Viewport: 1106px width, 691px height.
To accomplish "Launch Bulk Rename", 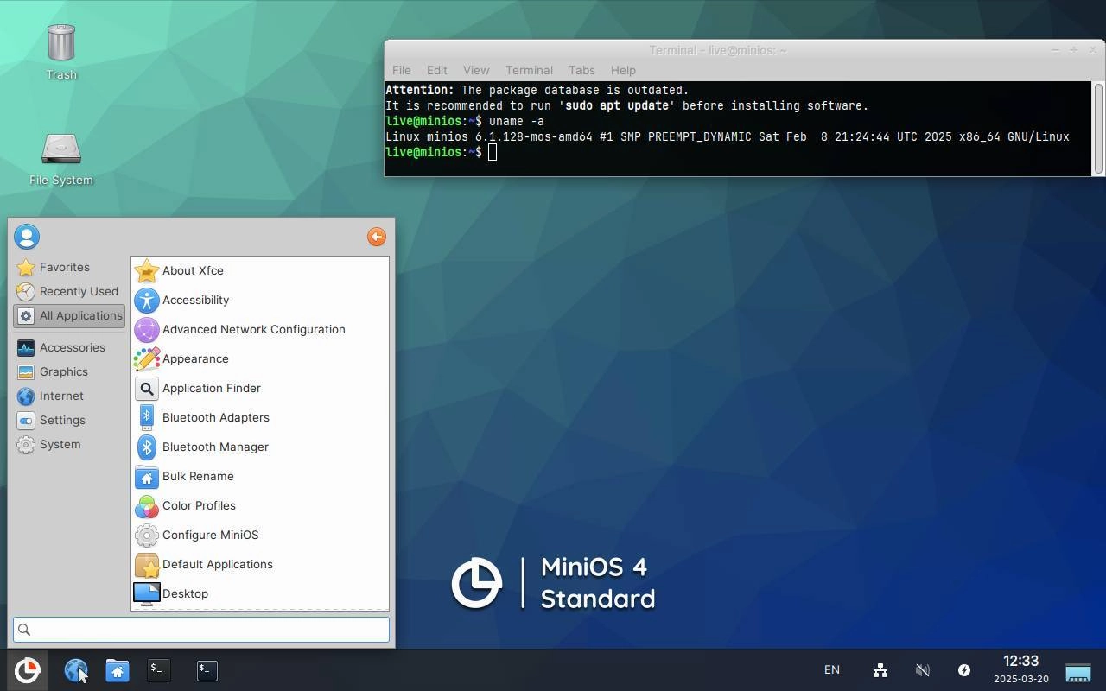I will coord(260,476).
